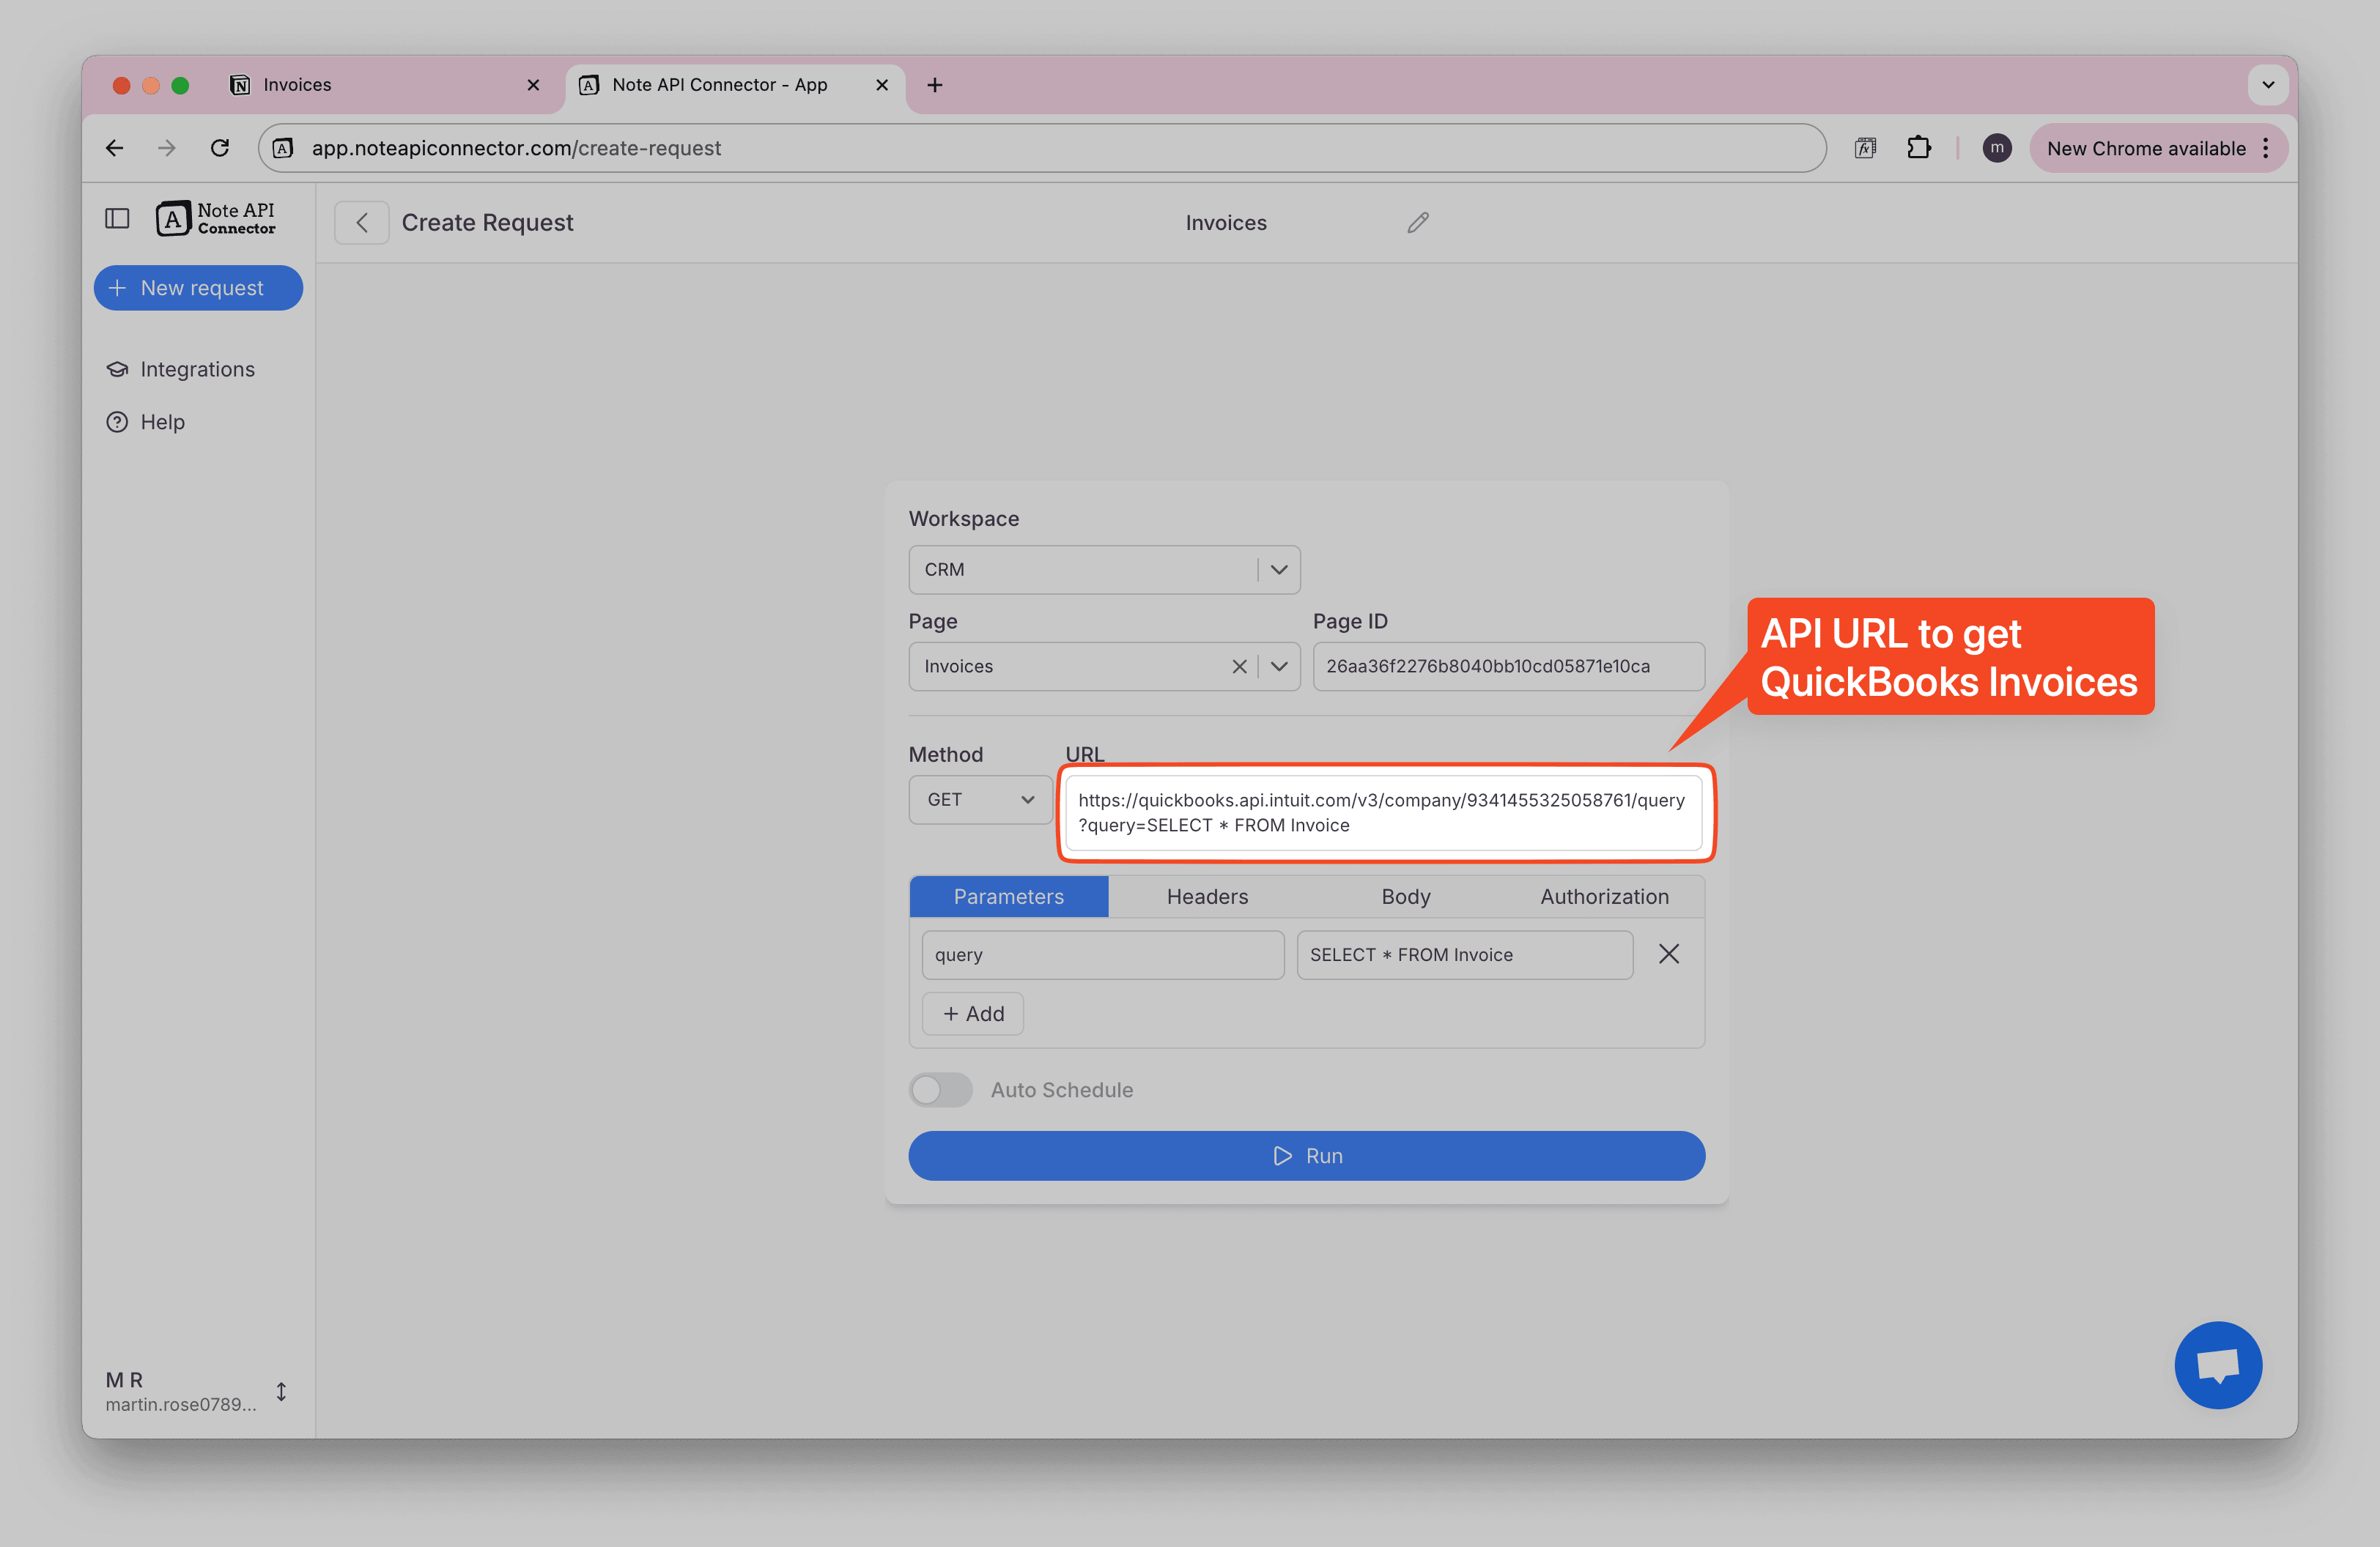Add a new parameter row

(x=972, y=1013)
